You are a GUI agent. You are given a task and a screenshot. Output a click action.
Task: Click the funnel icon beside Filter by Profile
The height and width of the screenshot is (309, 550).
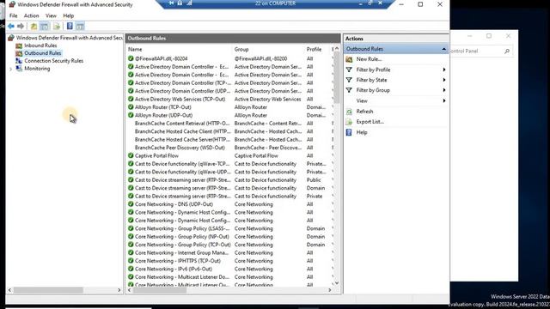(349, 70)
